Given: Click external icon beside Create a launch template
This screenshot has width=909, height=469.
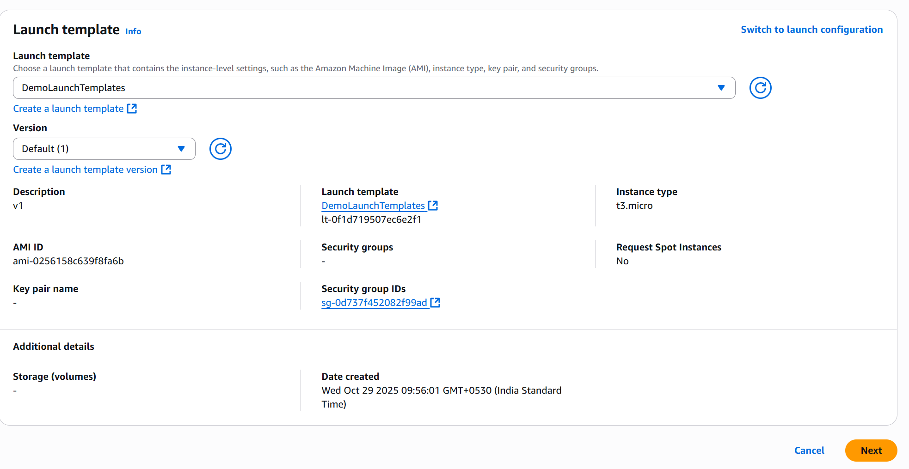Looking at the screenshot, I should point(132,109).
